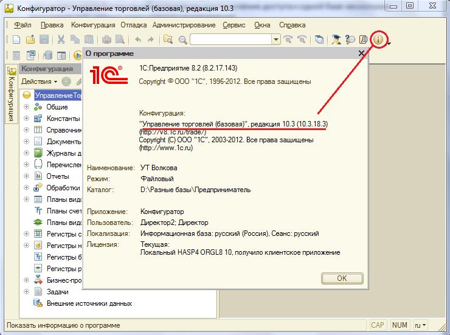Click the Конфигурация vertical side tab

[x=11, y=95]
